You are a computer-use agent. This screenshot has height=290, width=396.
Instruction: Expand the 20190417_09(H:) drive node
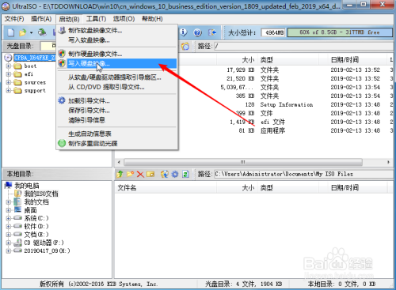[9, 250]
